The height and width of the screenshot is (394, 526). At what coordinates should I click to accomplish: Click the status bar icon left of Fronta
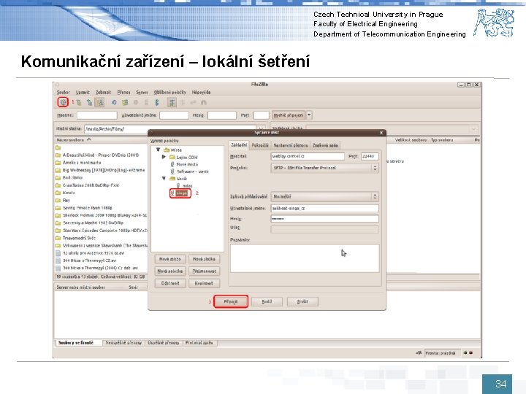pyautogui.click(x=419, y=353)
